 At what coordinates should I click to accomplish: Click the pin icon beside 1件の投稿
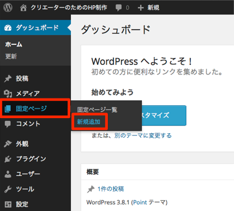[x=90, y=189]
